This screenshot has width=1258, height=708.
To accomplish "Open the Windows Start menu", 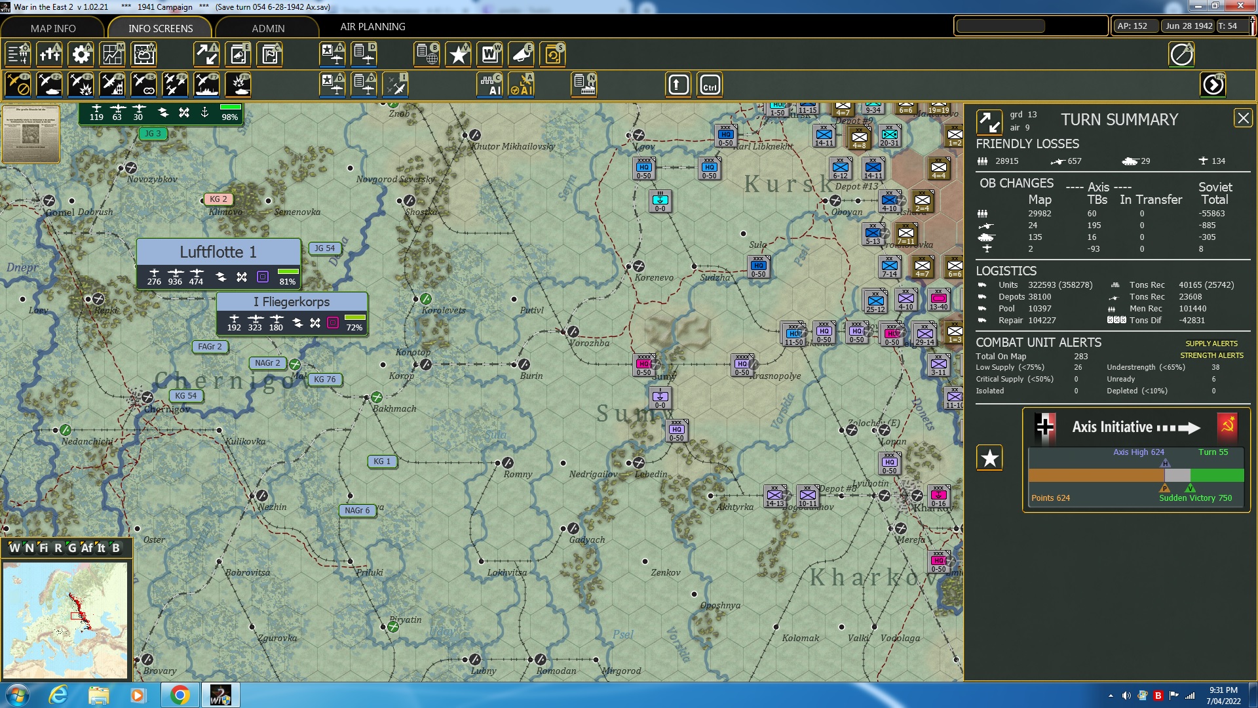I will (18, 695).
